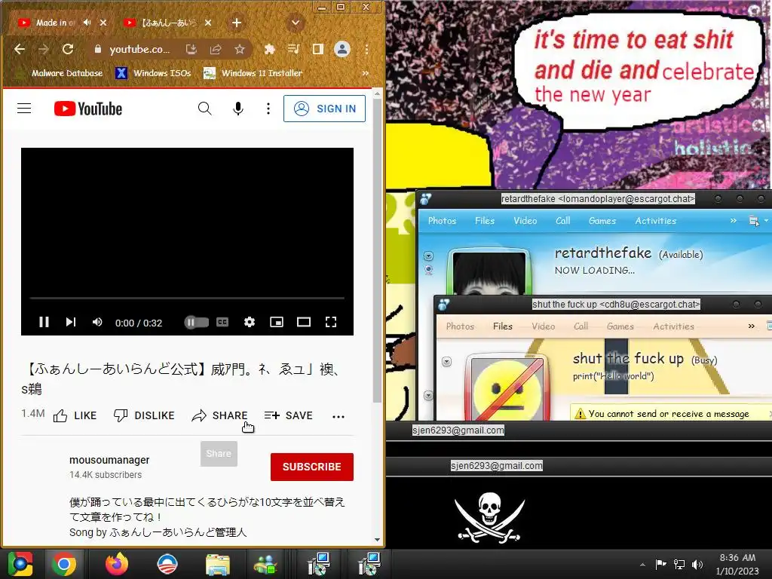
Task: Expand toolbar overflow in cdh8u chat window
Action: pos(752,326)
